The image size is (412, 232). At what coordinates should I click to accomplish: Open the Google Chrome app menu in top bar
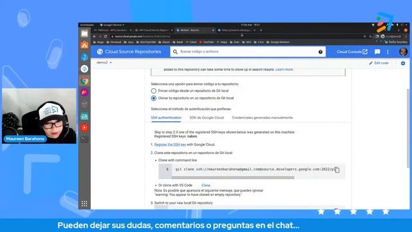(112, 25)
